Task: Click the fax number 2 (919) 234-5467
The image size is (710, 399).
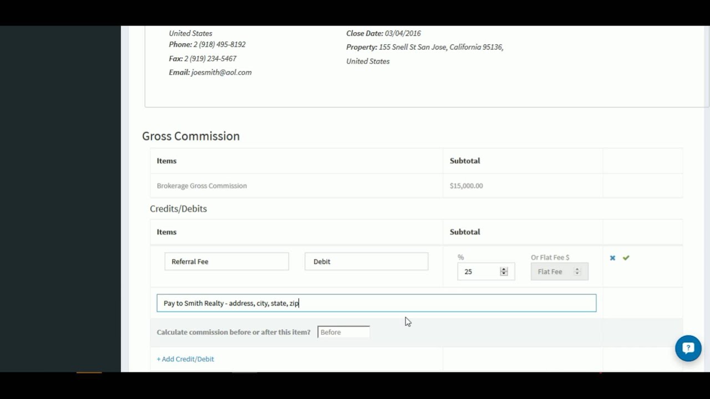Action: pyautogui.click(x=210, y=59)
